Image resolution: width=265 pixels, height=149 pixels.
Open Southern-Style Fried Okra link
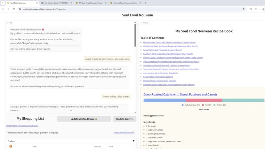(167, 66)
